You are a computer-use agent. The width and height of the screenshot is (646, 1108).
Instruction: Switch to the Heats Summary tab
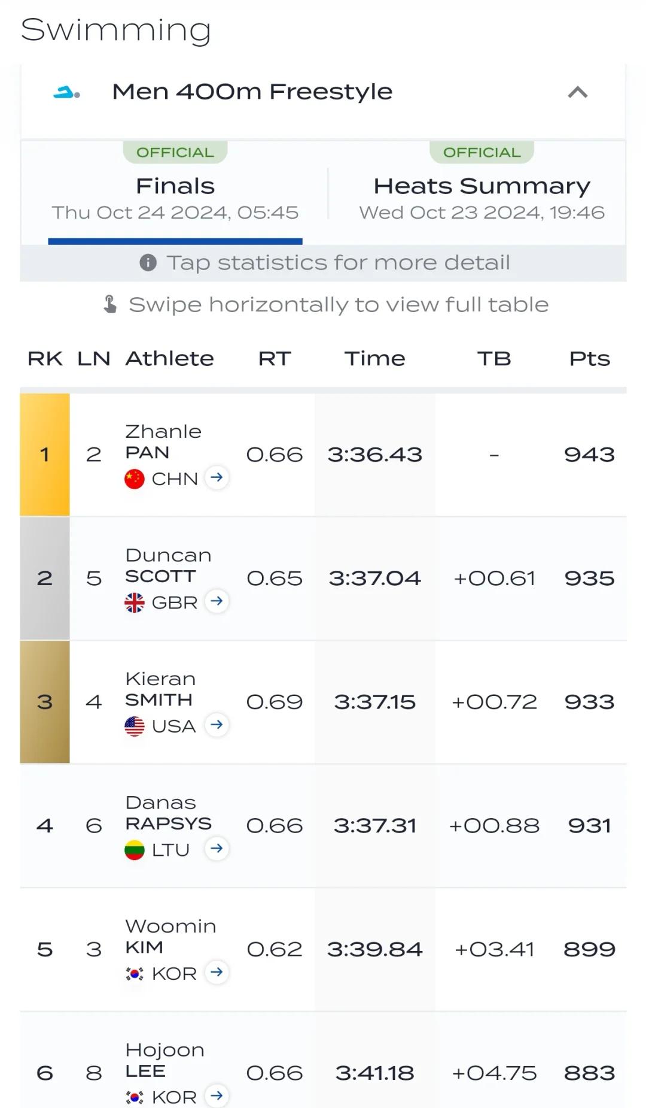tap(482, 193)
